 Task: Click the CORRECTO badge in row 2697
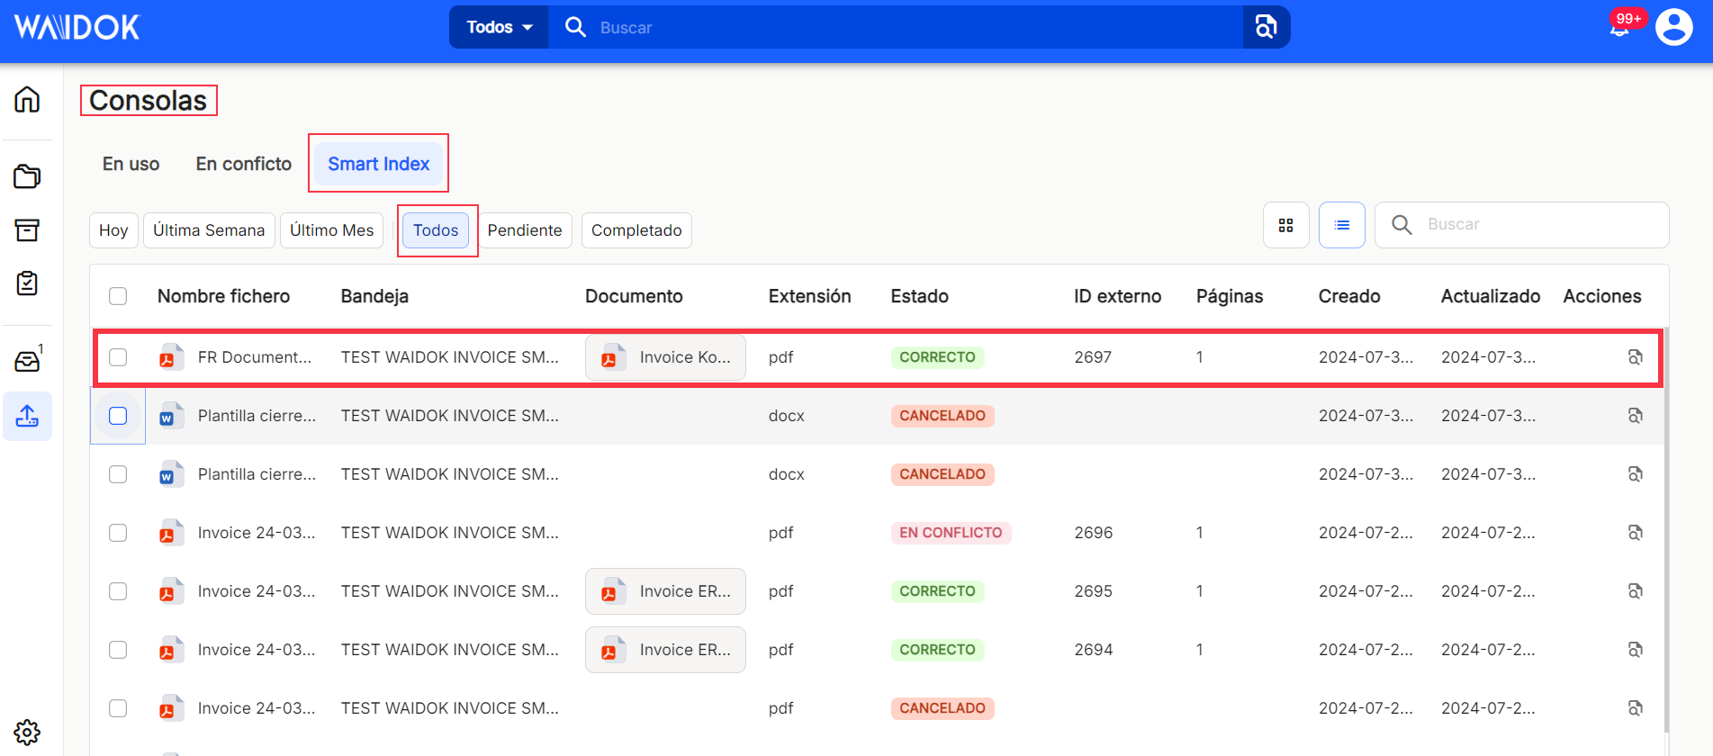pos(937,357)
